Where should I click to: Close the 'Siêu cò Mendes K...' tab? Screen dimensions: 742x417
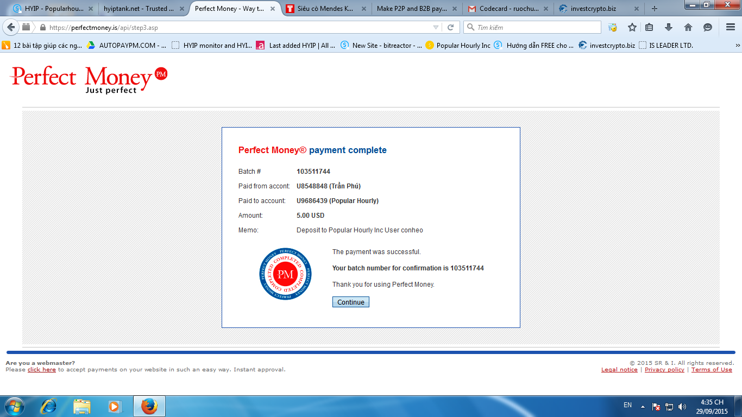[363, 9]
